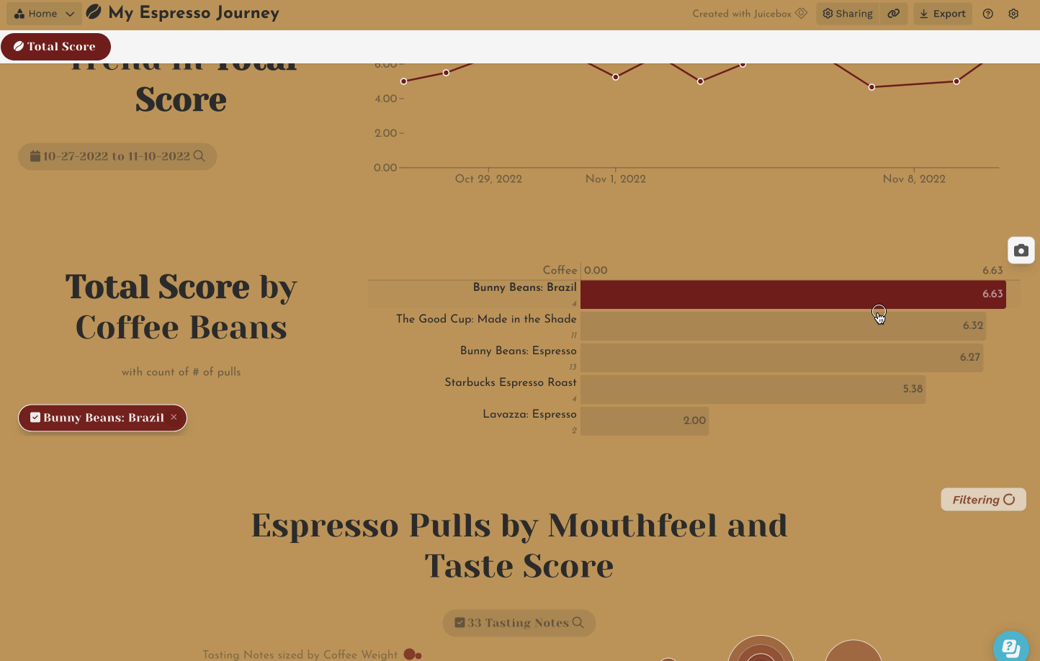The width and height of the screenshot is (1040, 661).
Task: Open the 33 Tasting Notes search selector
Action: click(519, 623)
